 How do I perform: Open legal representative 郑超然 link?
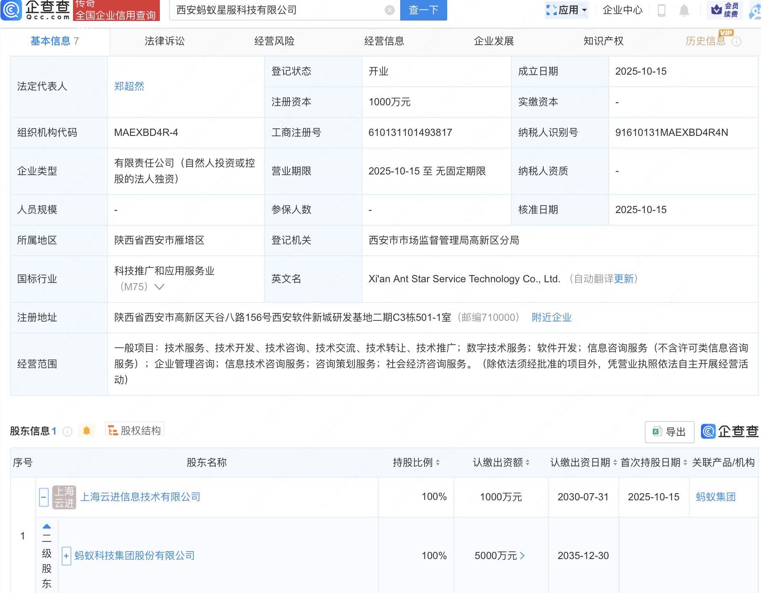129,86
